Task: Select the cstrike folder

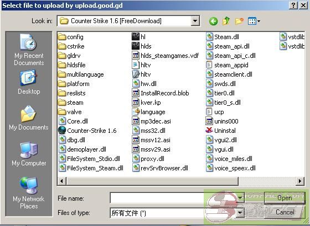Action: 71,46
